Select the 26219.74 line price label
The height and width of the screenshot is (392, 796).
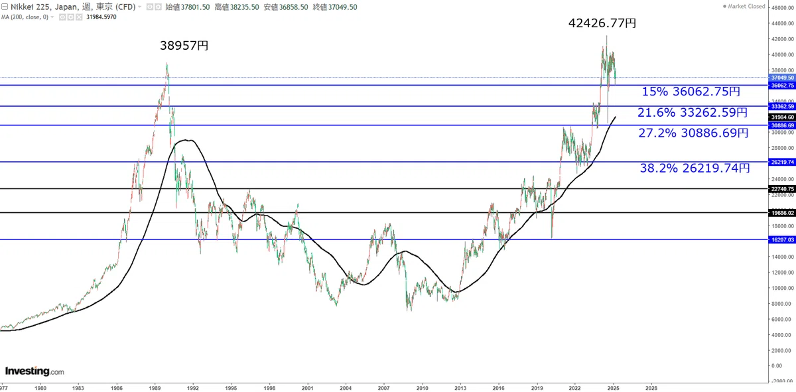tap(783, 162)
